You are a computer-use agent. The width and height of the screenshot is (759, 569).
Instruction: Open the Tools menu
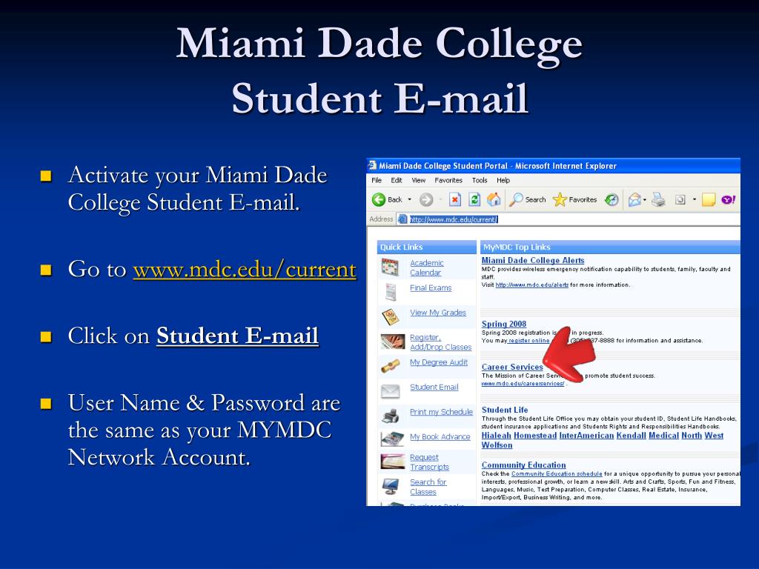(x=480, y=180)
